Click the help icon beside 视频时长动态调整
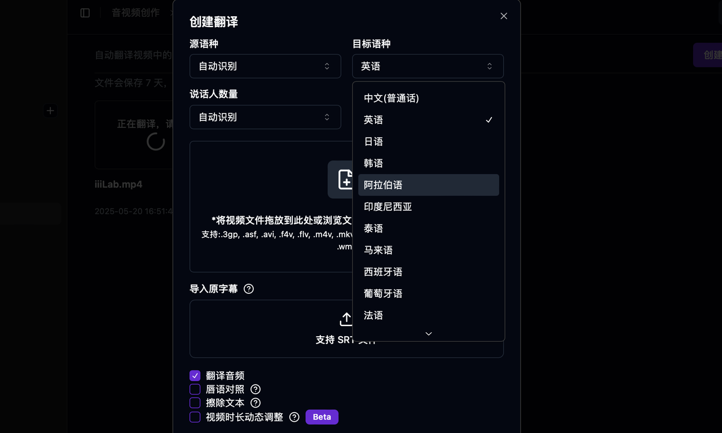The height and width of the screenshot is (433, 722). point(294,417)
